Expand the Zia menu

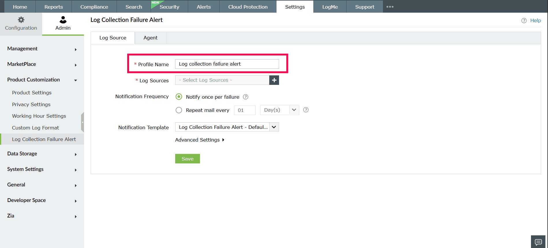42,216
